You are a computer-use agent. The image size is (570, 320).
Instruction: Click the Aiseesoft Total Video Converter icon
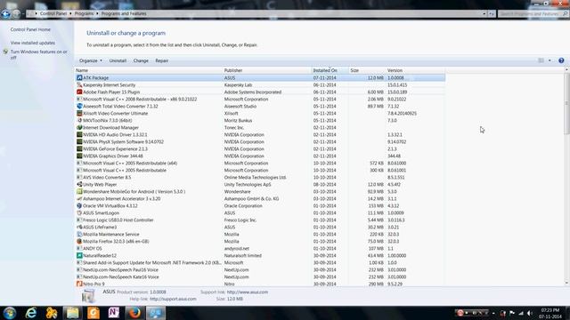[x=79, y=107]
